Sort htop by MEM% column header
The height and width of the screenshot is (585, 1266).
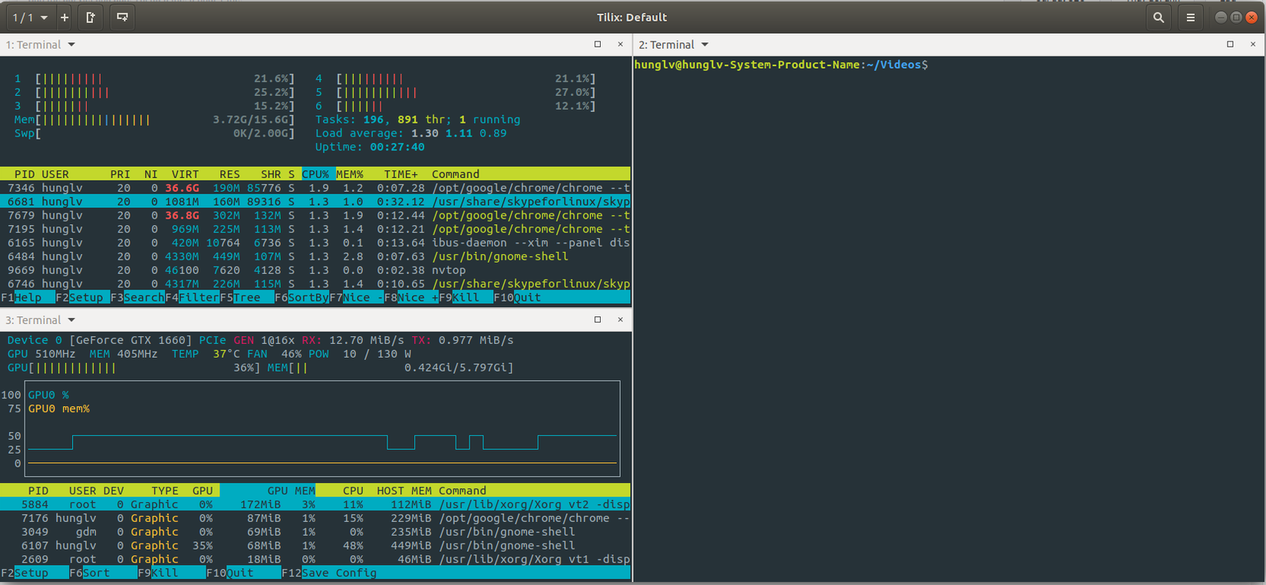pos(349,174)
